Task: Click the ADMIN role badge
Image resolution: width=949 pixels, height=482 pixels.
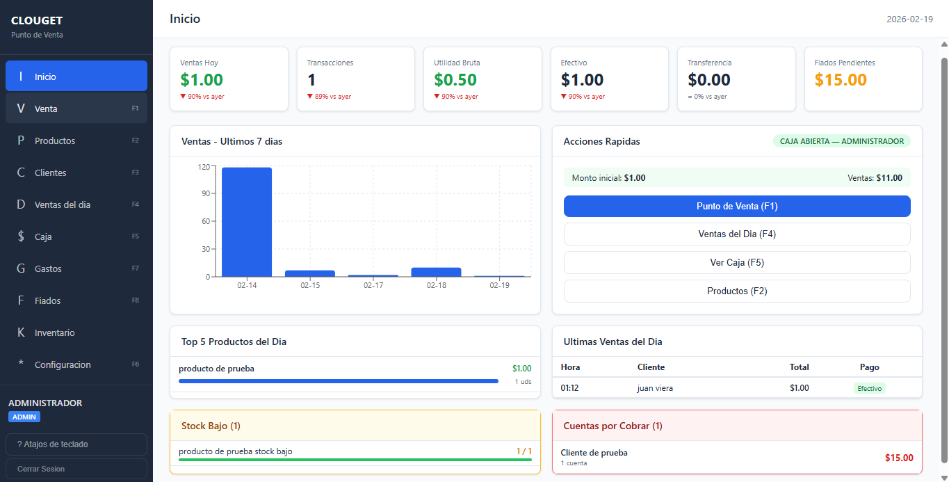Action: [x=24, y=417]
